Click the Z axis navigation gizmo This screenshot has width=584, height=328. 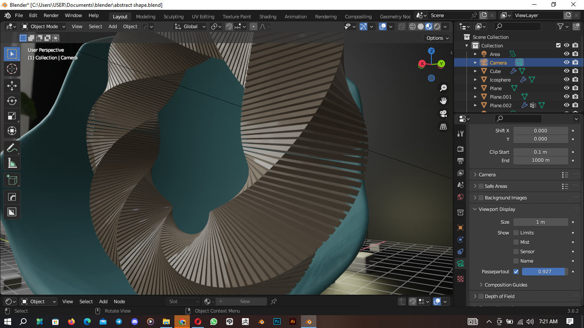[431, 51]
